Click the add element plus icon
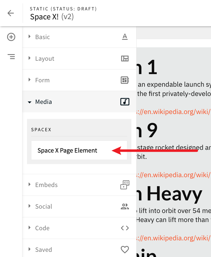The height and width of the screenshot is (257, 211). click(11, 37)
